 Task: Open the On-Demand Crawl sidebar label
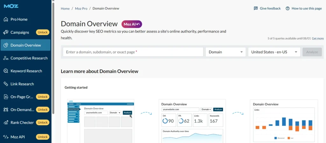[22, 110]
